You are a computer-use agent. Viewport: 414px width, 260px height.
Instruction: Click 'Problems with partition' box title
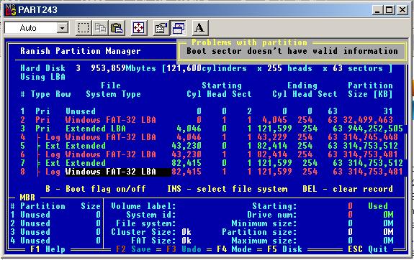(249, 42)
